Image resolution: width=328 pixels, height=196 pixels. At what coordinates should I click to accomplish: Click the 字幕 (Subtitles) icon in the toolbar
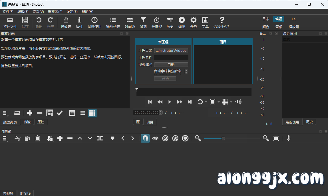pos(205,22)
